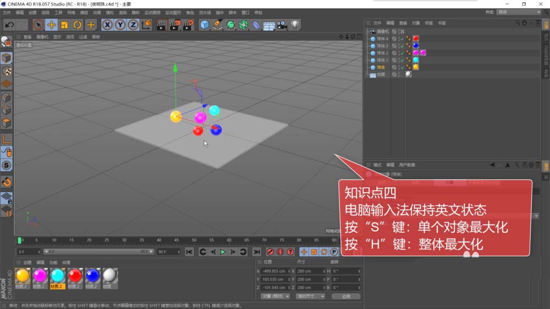Screen dimensions: 550x309
Task: Toggle visibility dots for 地面 object
Action: [399, 75]
